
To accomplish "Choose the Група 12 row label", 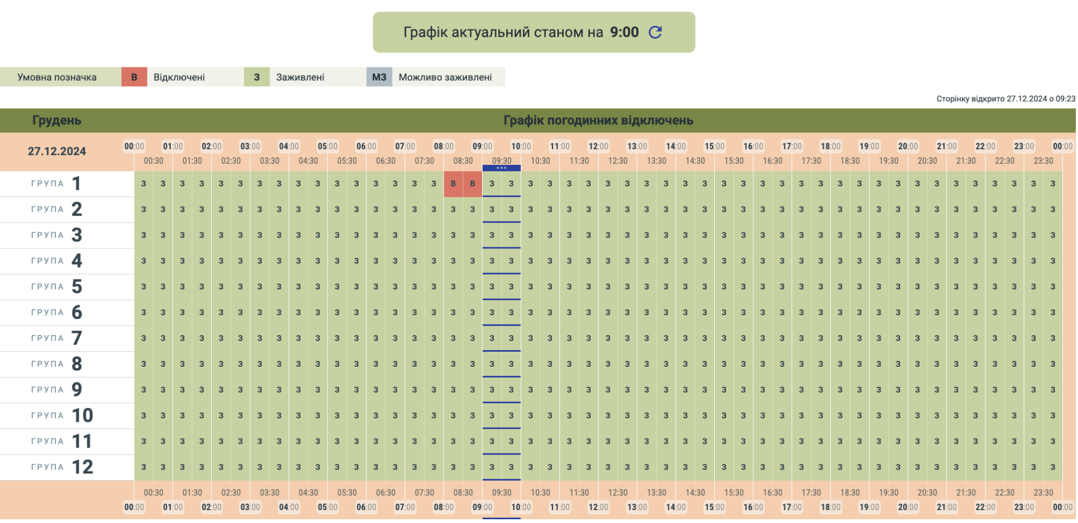I will 62,467.
